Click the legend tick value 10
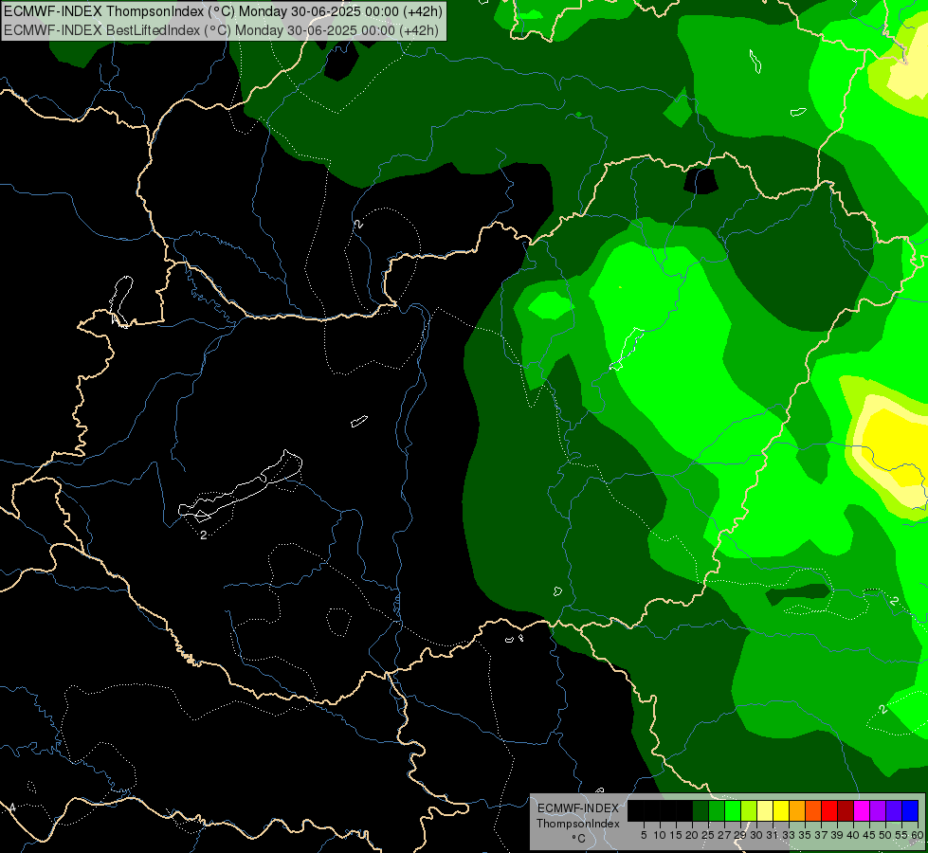The image size is (928, 853). (660, 835)
